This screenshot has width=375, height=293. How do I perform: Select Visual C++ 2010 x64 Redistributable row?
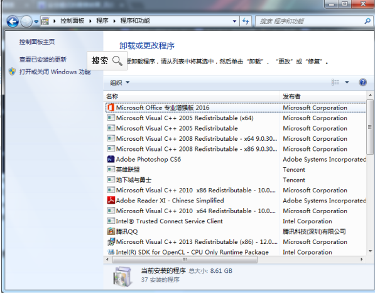tap(236, 211)
